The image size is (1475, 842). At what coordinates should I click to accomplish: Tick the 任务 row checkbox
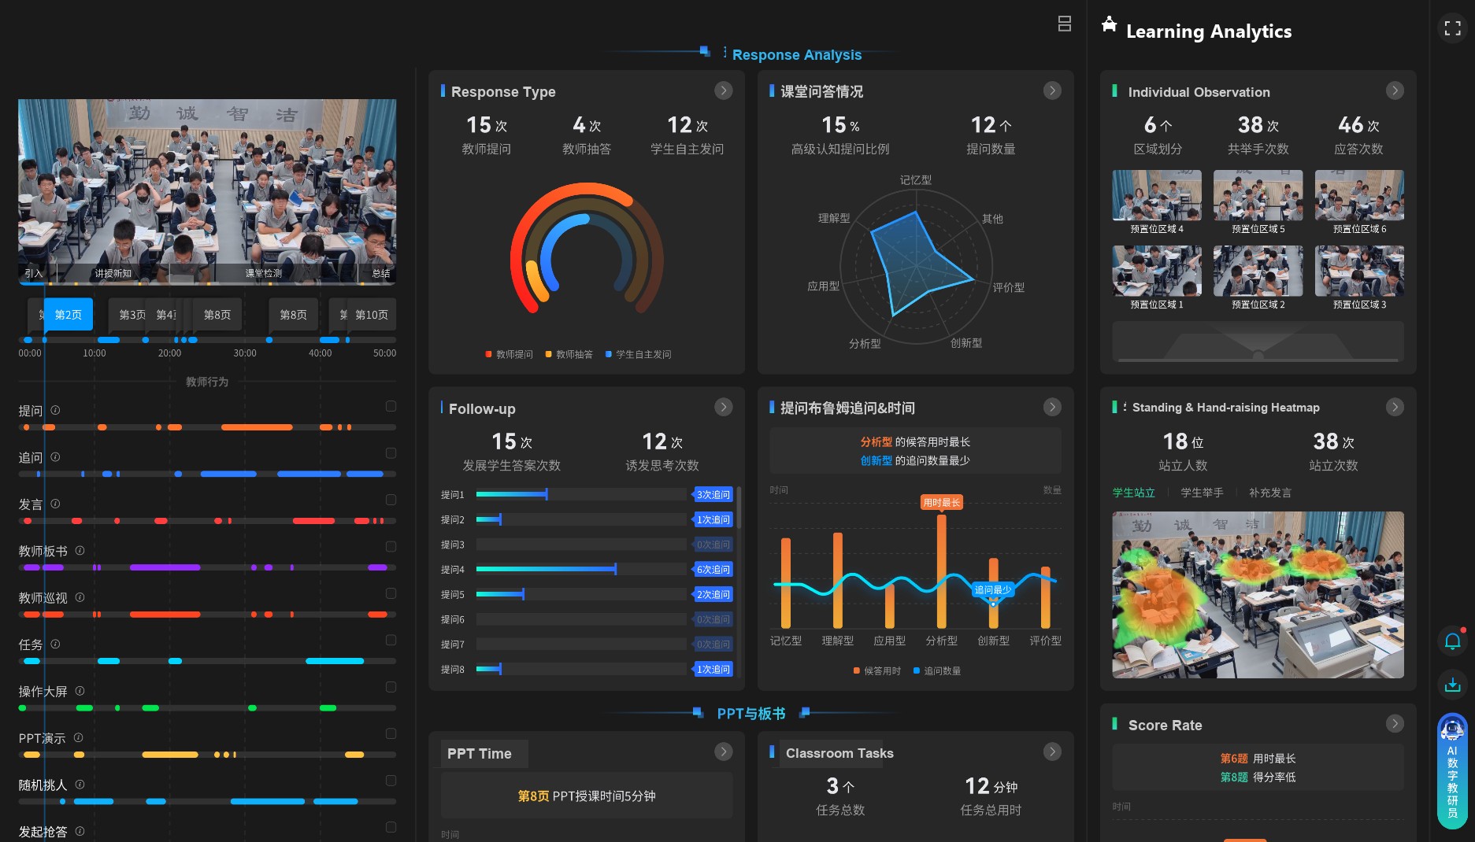[x=391, y=641]
